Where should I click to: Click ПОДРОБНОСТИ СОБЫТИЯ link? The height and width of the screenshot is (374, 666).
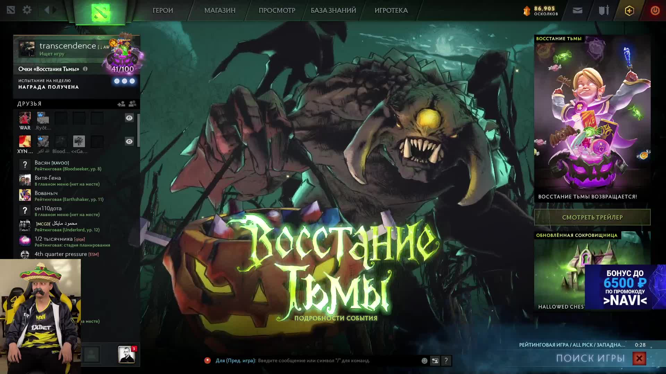336,318
